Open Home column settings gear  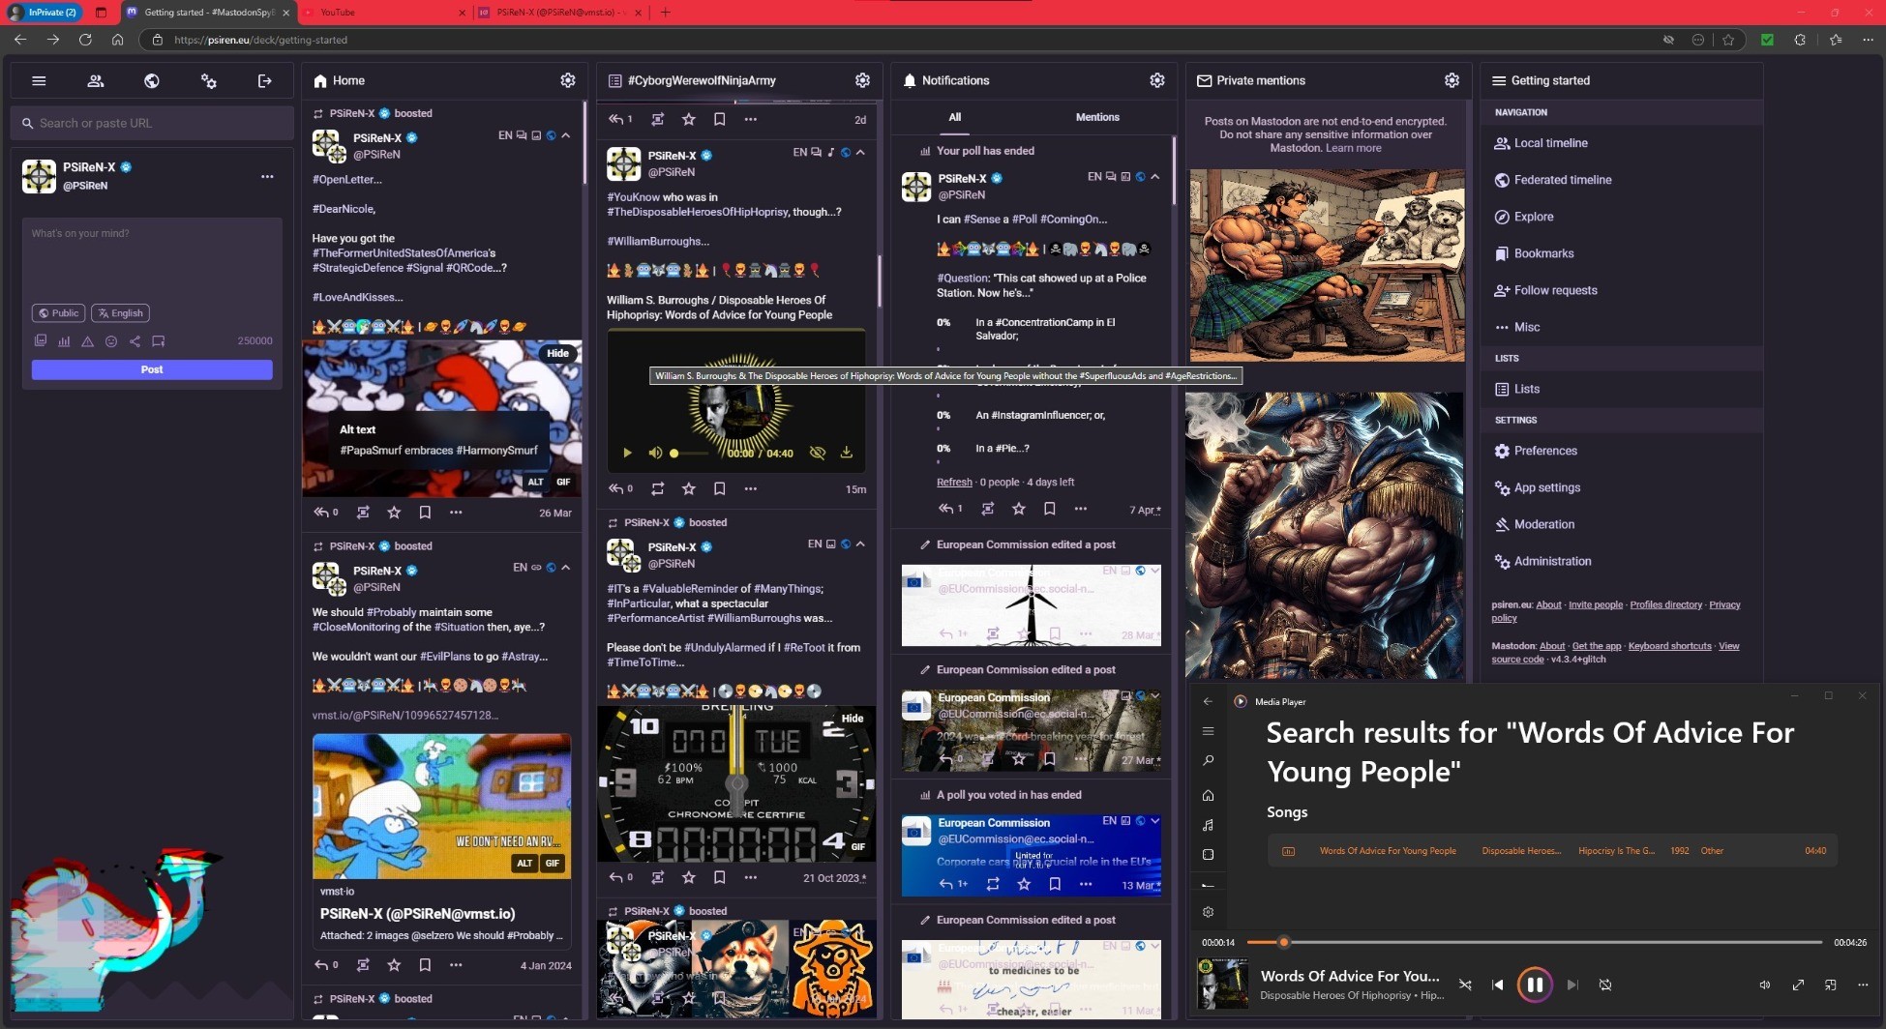(x=568, y=80)
